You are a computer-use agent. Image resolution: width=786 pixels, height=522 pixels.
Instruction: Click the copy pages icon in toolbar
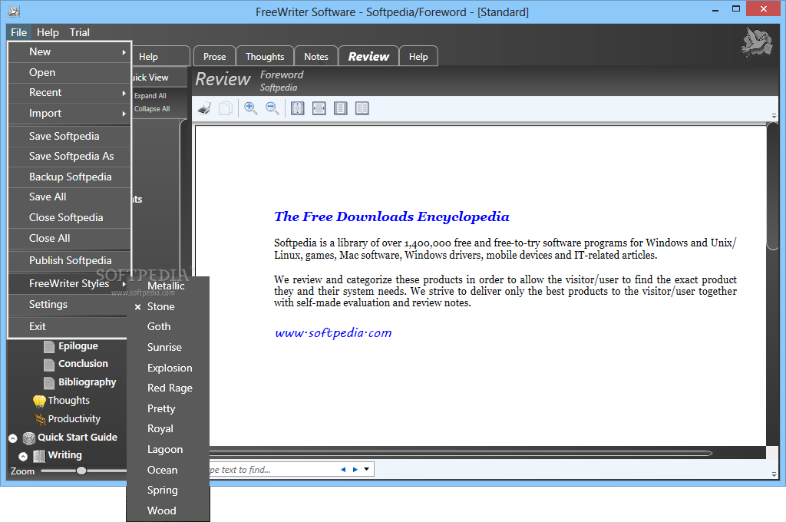coord(226,108)
